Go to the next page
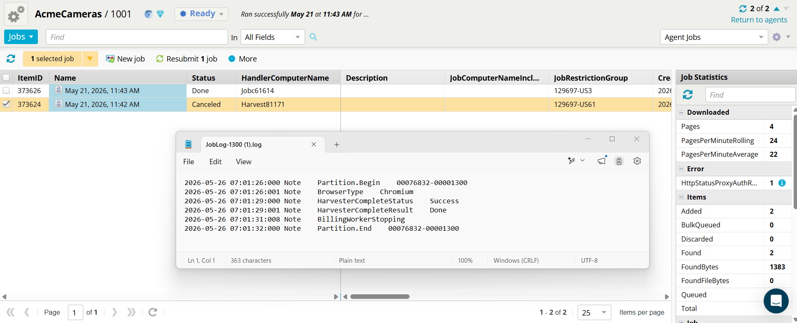This screenshot has height=323, width=797. tap(114, 312)
